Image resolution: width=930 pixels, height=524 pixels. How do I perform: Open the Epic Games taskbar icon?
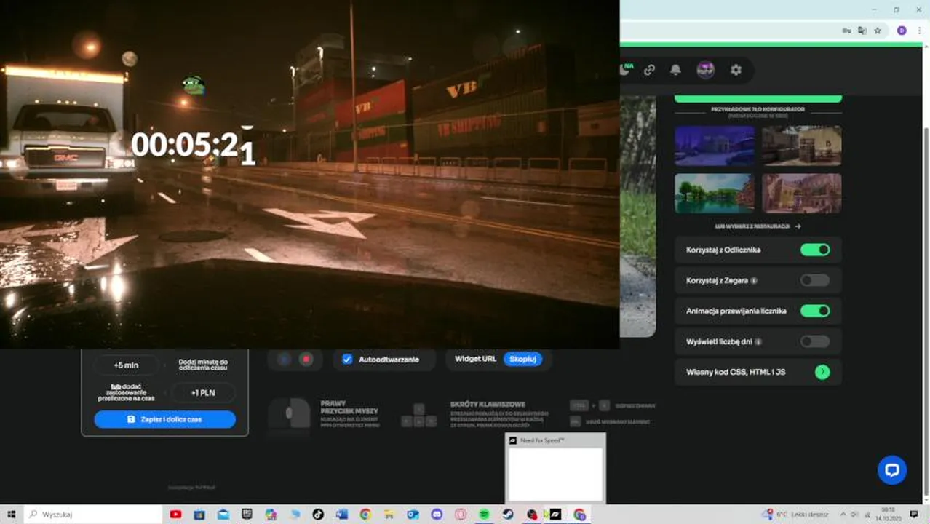(x=247, y=515)
